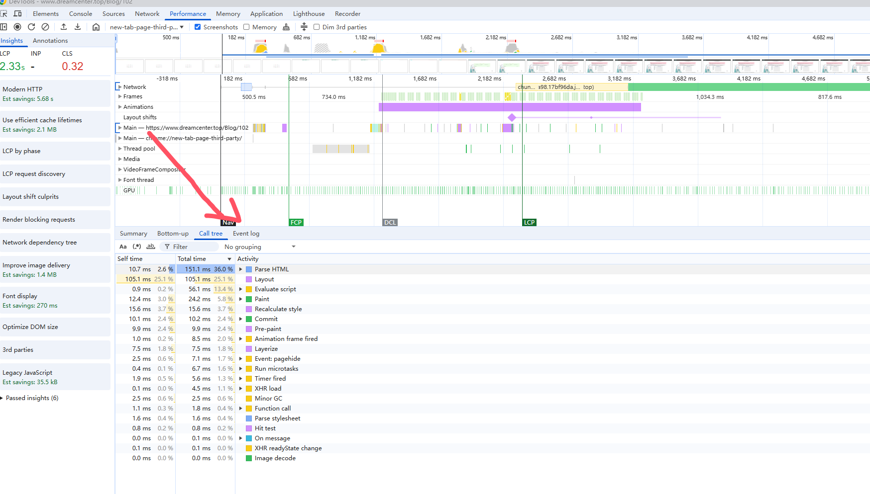Open the No grouping dropdown
Viewport: 870px width, 494px height.
[260, 247]
